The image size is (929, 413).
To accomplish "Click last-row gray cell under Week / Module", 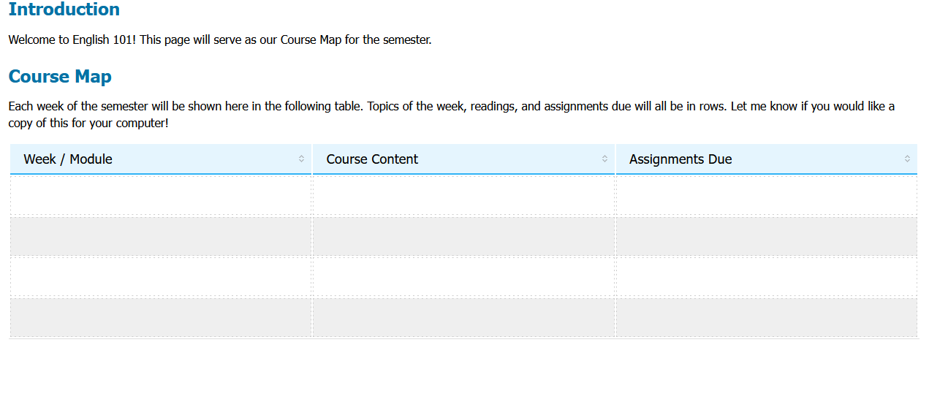I will coord(161,317).
